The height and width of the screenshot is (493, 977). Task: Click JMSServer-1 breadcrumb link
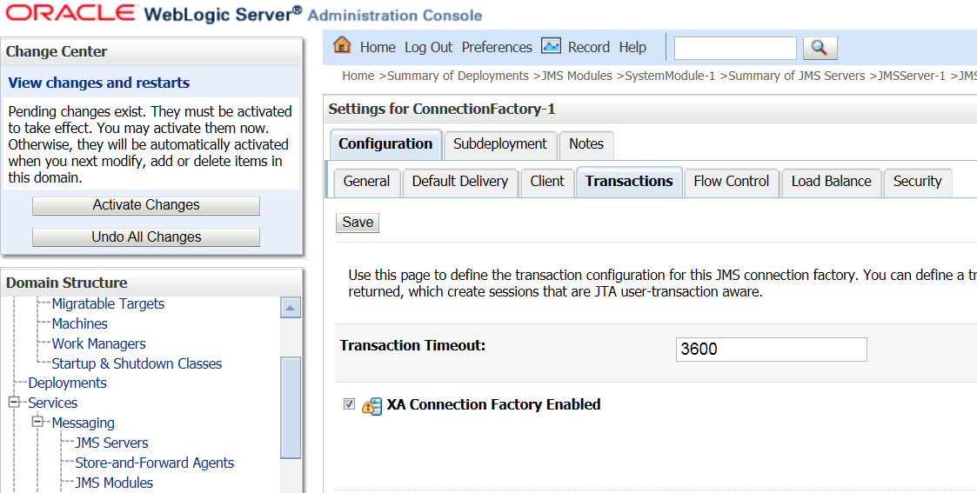(912, 76)
